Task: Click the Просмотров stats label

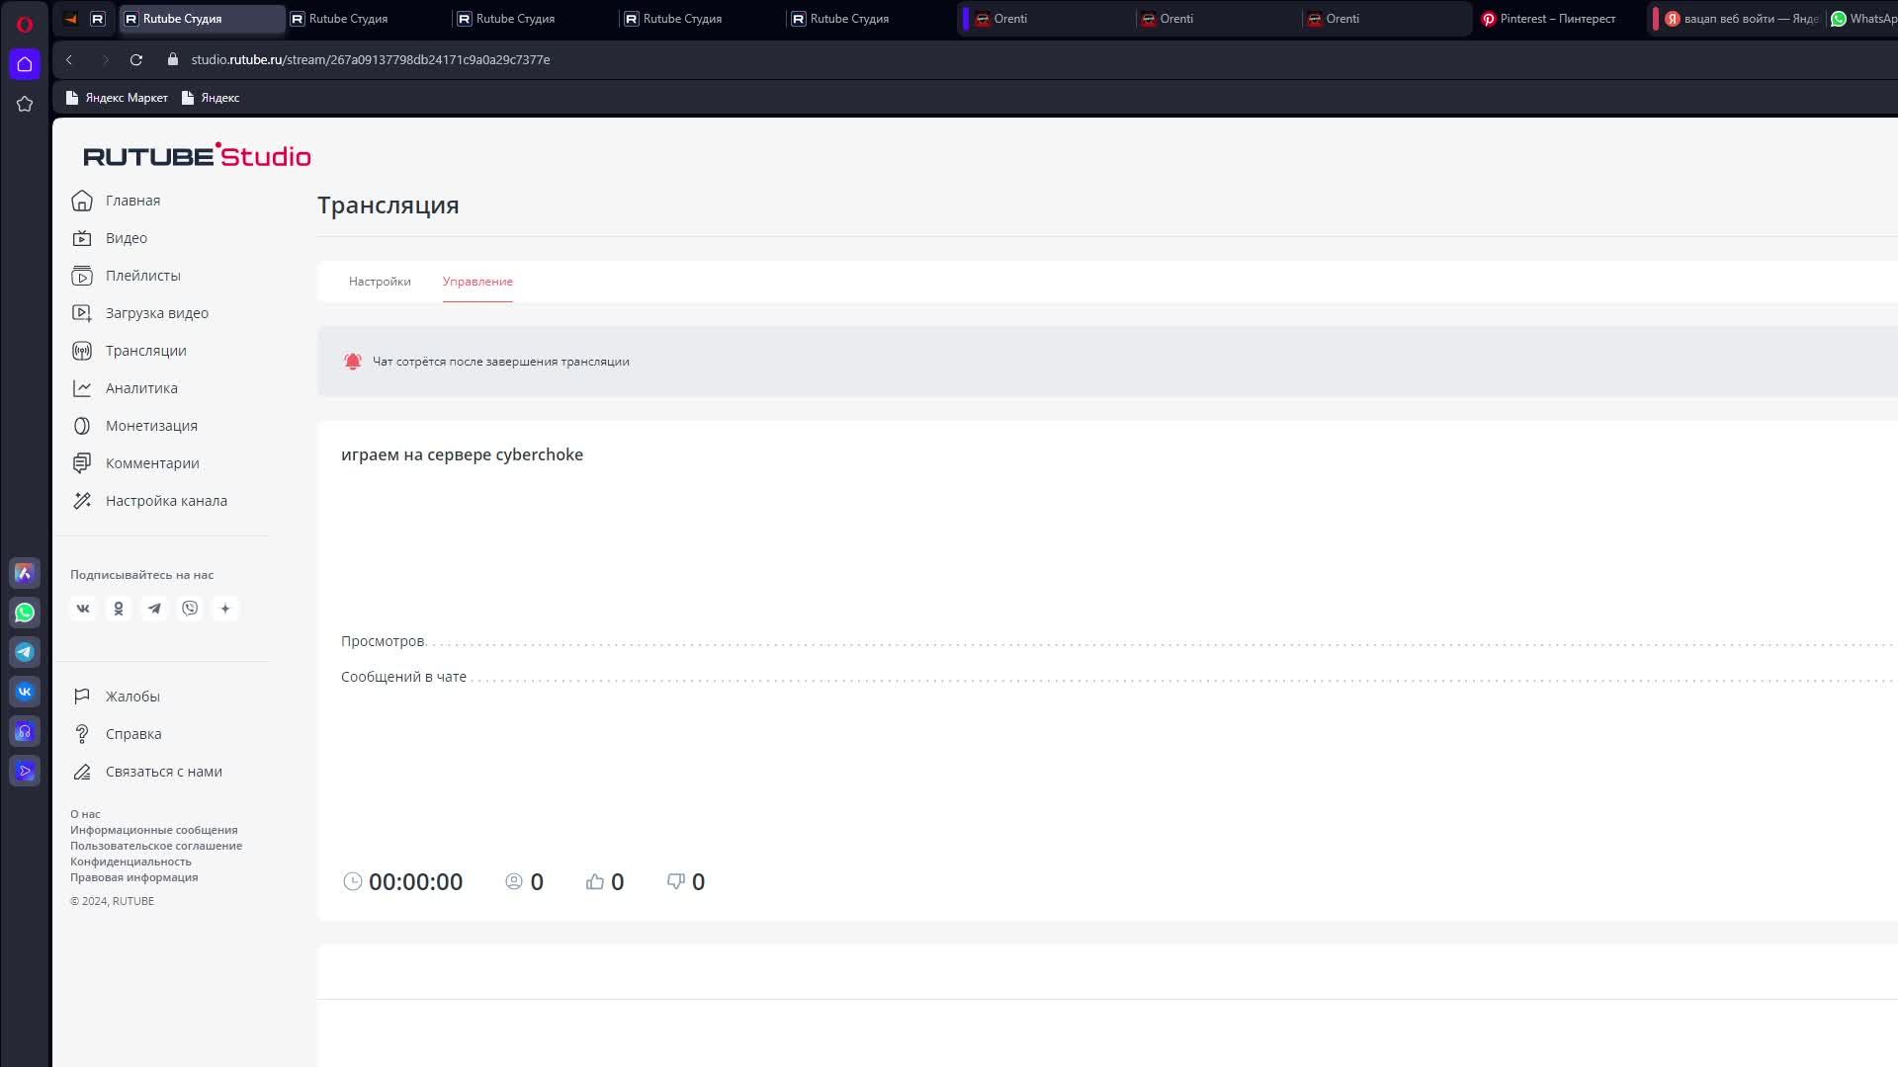Action: click(383, 641)
